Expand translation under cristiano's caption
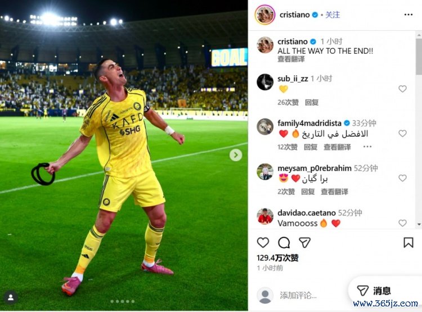Image resolution: width=422 pixels, height=312 pixels. coord(291,59)
